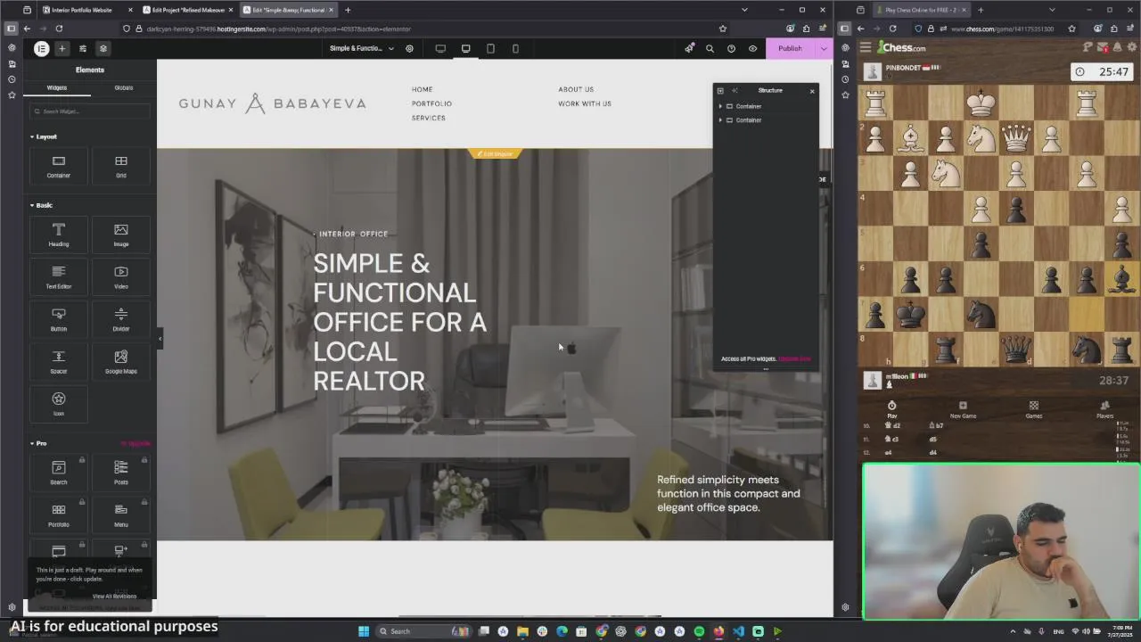Select the locked Portfolio Pro widget
The width and height of the screenshot is (1141, 642).
(59, 514)
